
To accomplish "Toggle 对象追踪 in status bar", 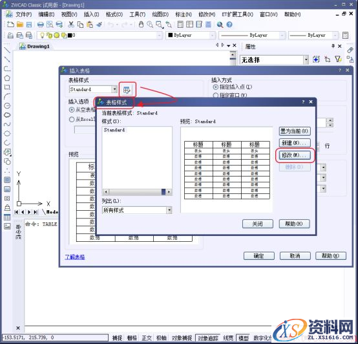I will pos(208,338).
